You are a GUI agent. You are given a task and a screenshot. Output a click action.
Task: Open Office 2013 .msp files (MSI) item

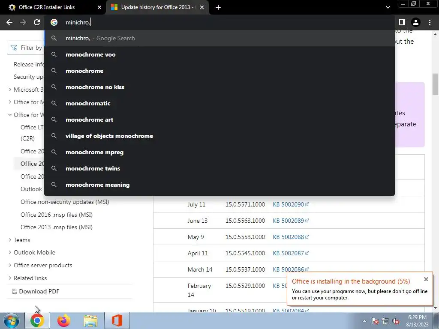(56, 227)
